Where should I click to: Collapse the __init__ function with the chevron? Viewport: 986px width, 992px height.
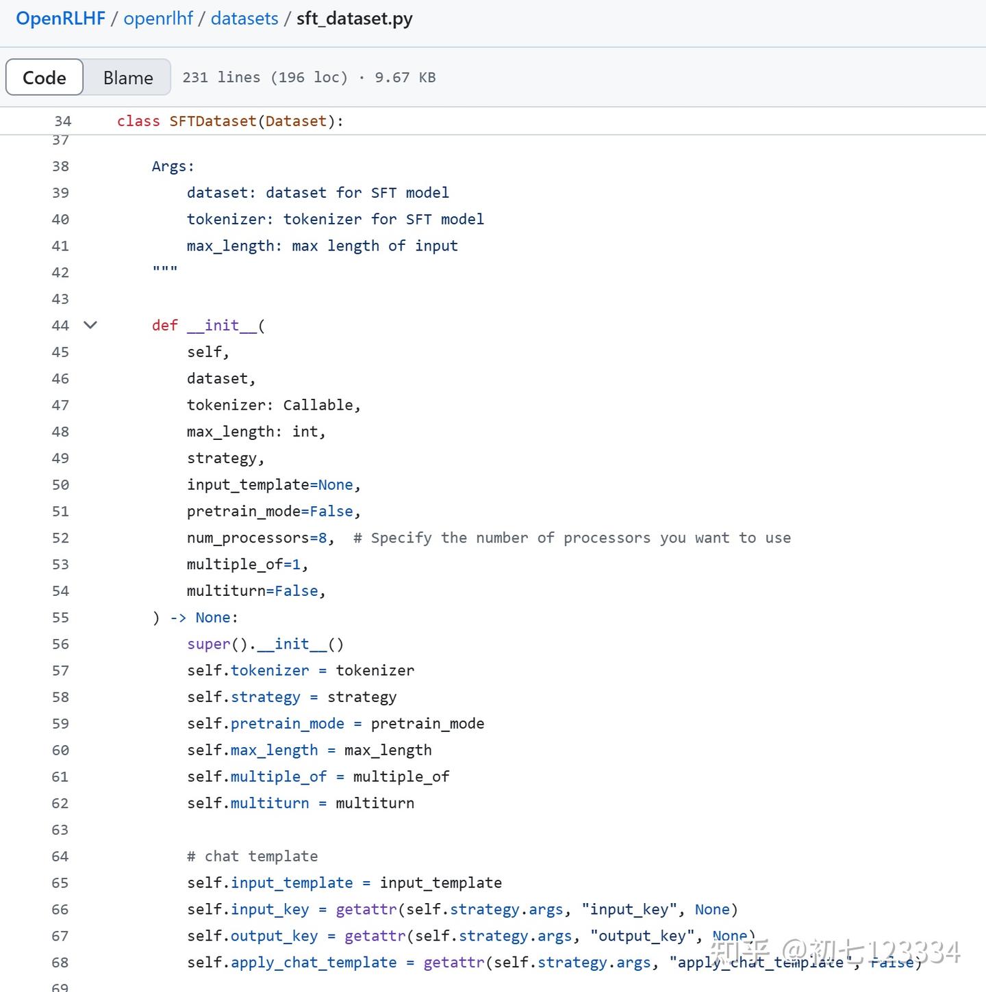click(x=90, y=325)
